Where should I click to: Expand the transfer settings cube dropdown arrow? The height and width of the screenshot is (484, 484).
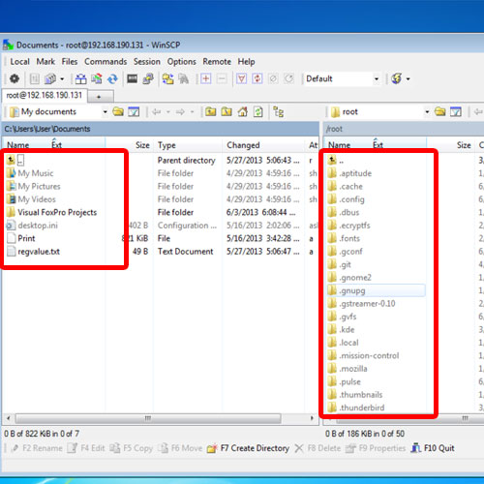pos(62,79)
